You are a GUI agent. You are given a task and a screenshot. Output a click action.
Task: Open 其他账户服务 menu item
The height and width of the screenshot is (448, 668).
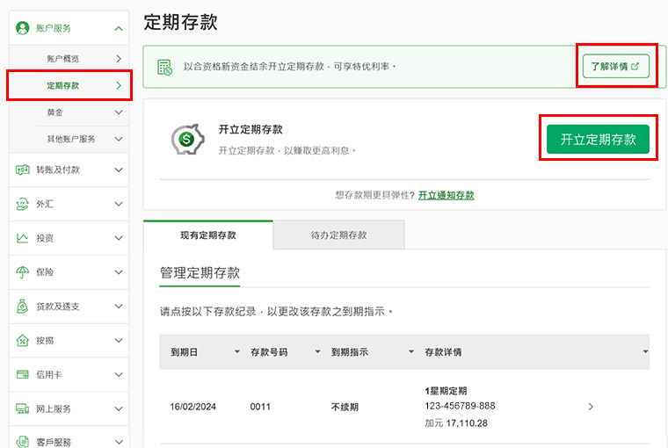[x=69, y=139]
